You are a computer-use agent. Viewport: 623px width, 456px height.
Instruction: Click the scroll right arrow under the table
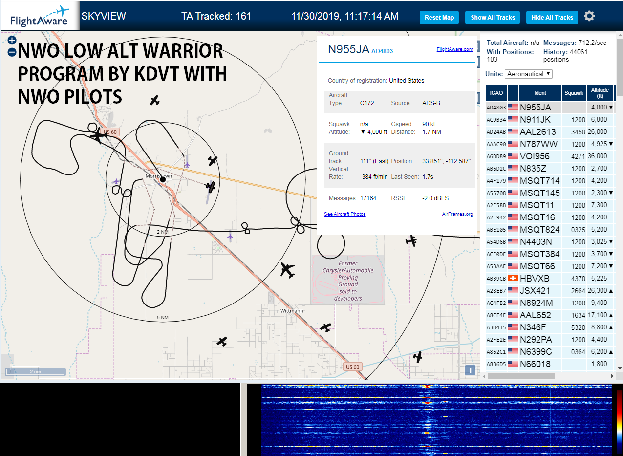(613, 376)
